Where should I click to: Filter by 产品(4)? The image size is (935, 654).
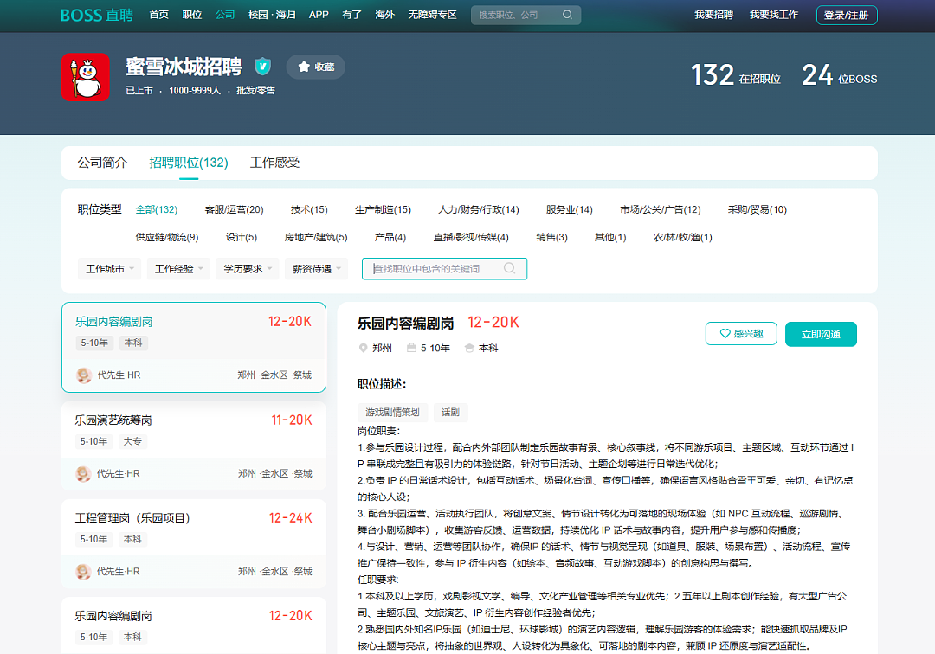(x=390, y=237)
